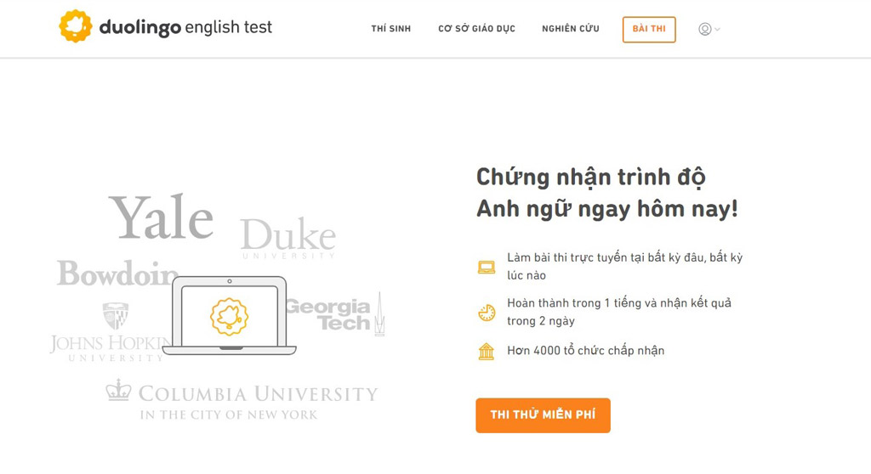This screenshot has width=871, height=474.
Task: Click the Duke University logo
Action: (288, 238)
